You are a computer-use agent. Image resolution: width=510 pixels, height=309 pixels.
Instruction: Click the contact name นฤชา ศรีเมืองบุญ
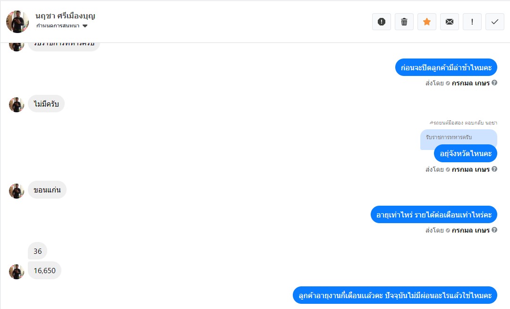click(x=65, y=16)
